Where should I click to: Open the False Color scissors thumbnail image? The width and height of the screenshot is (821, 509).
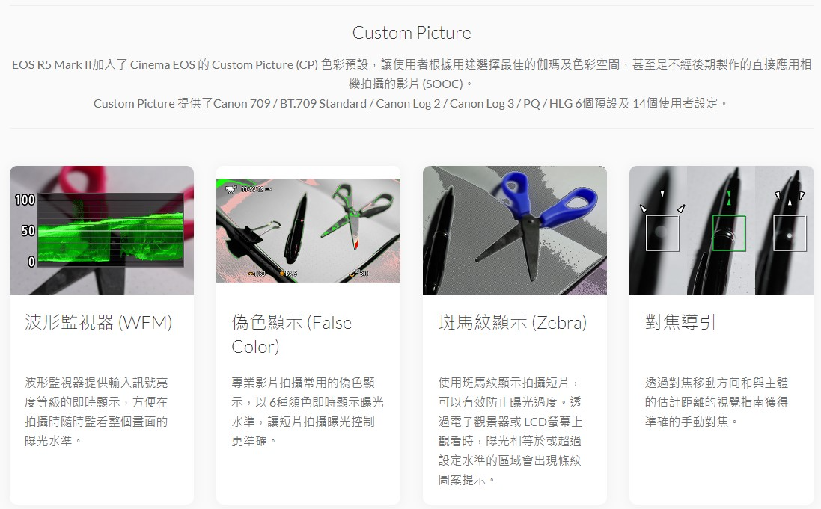tap(308, 231)
